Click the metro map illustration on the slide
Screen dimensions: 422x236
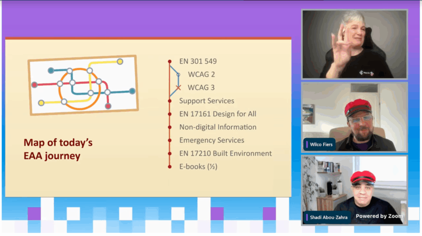[83, 85]
